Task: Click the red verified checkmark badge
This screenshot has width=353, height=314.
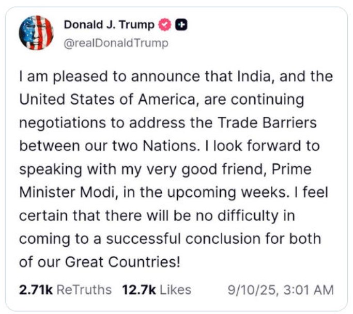Action: point(164,25)
